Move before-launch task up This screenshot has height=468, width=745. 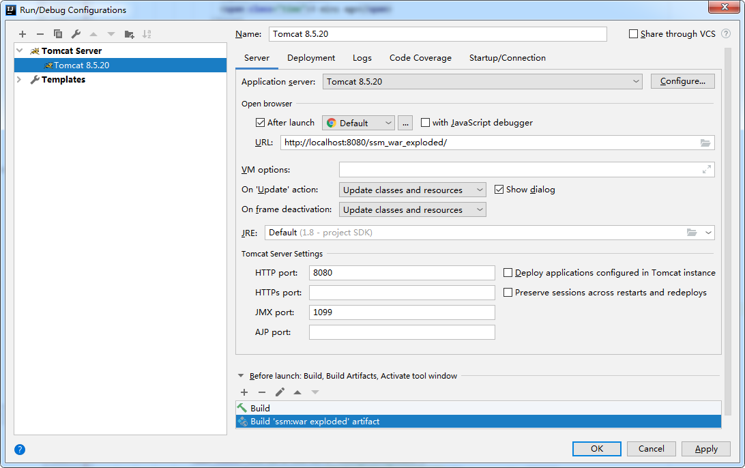pos(297,392)
